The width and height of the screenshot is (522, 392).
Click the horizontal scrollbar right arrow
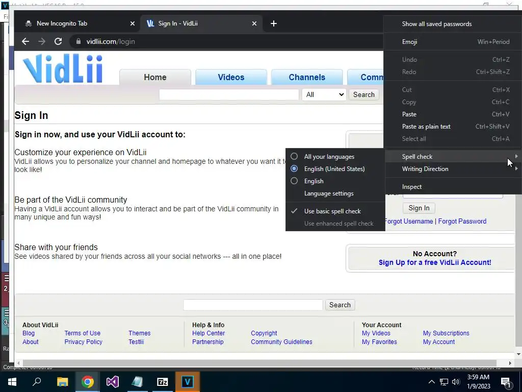point(510,363)
